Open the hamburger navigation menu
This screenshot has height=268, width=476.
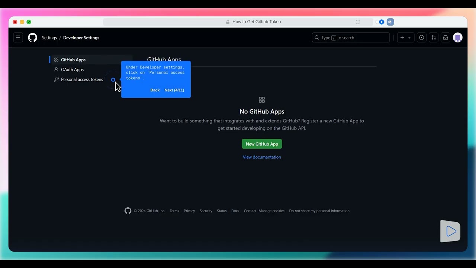coord(18,38)
